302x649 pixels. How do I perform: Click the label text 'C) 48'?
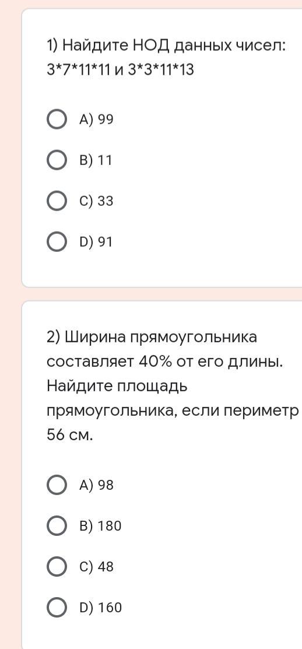pyautogui.click(x=96, y=567)
